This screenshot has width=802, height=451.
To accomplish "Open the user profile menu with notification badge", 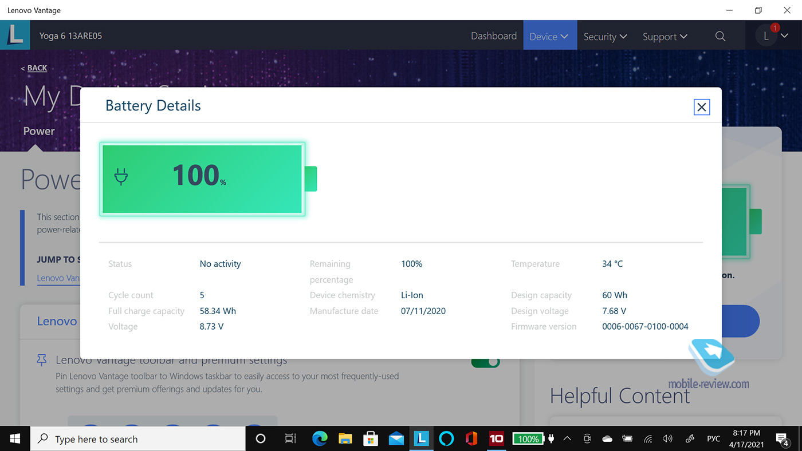I will point(772,35).
